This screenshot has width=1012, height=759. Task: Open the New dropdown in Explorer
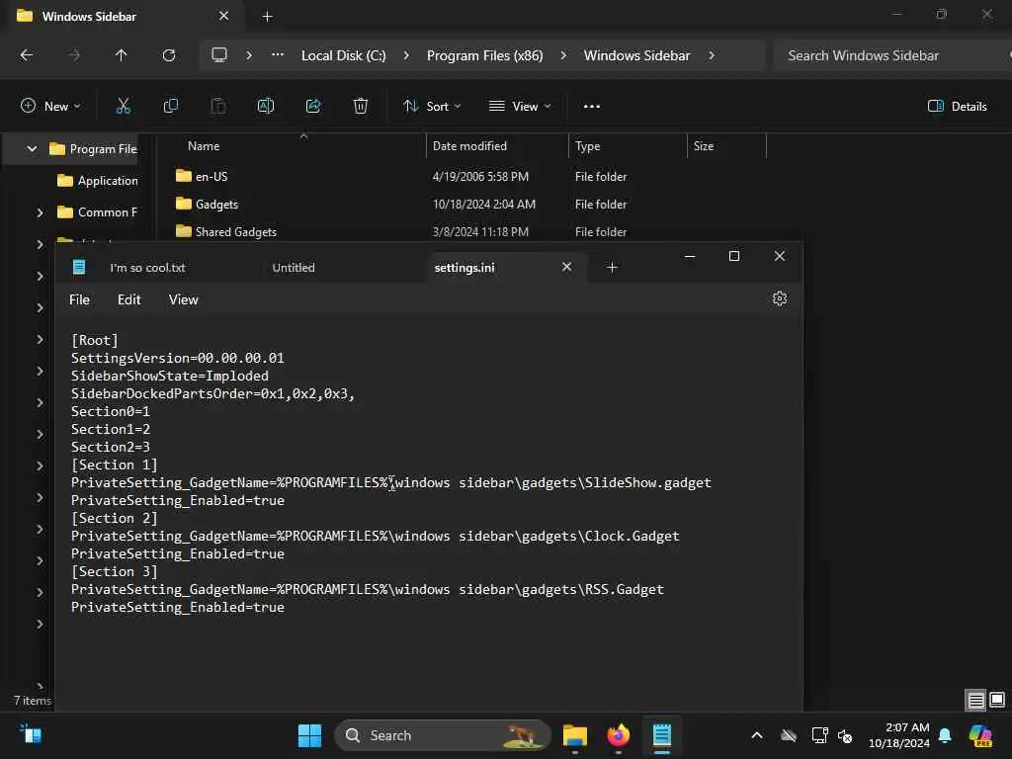pyautogui.click(x=50, y=107)
